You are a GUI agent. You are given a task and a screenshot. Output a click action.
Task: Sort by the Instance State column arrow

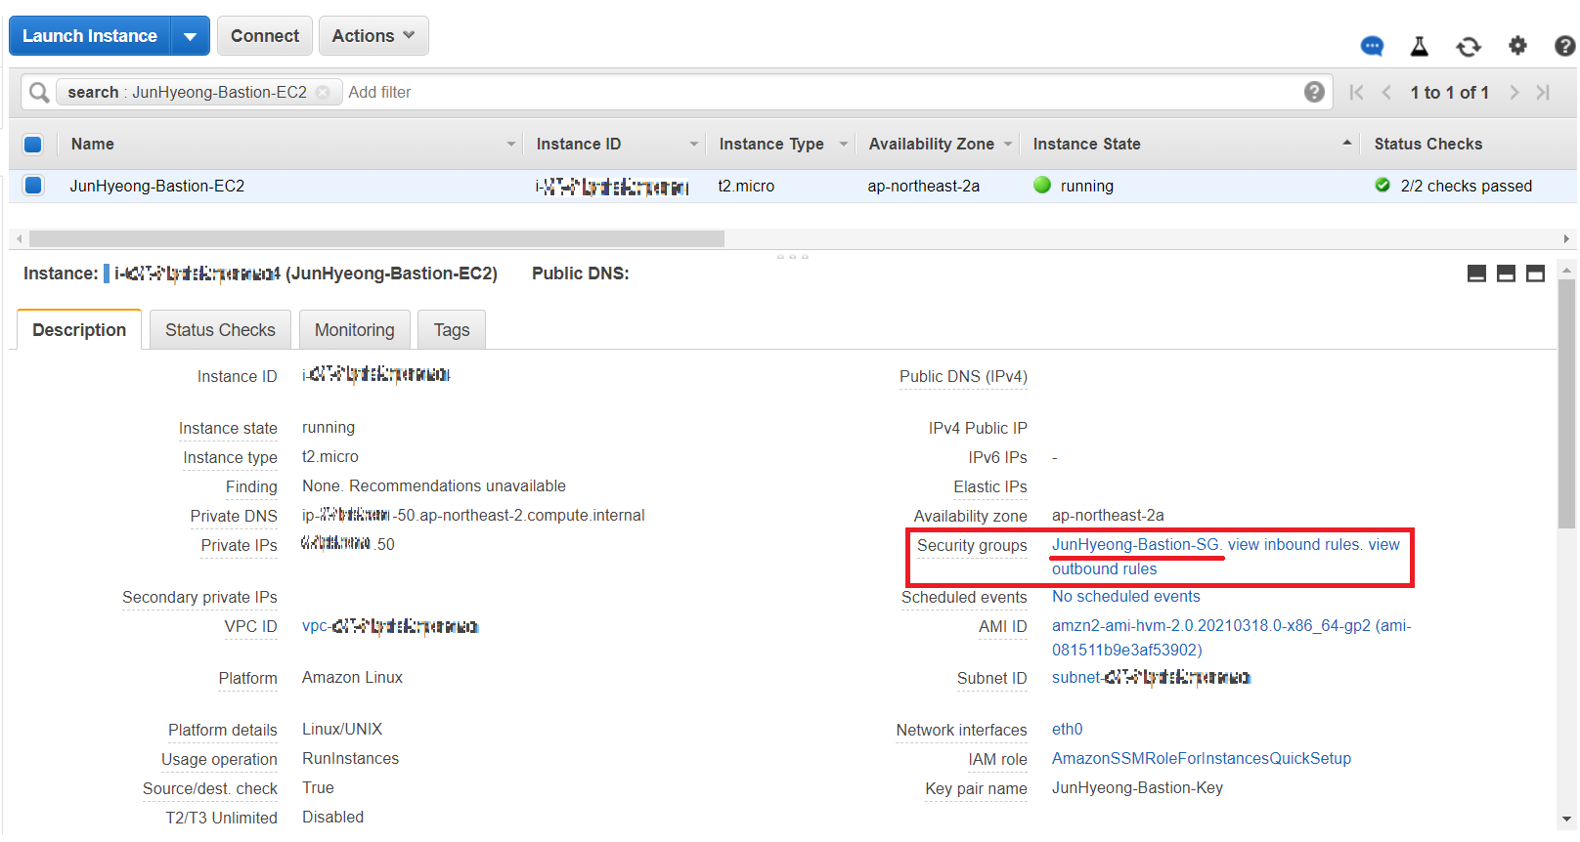1347,143
